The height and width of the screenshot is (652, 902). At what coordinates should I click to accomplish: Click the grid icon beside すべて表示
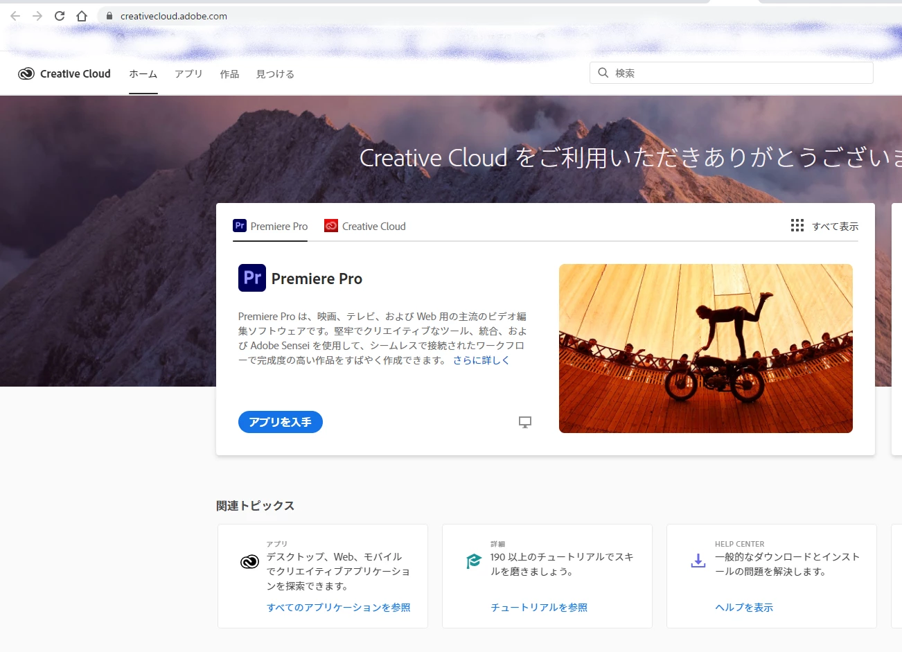tap(797, 226)
